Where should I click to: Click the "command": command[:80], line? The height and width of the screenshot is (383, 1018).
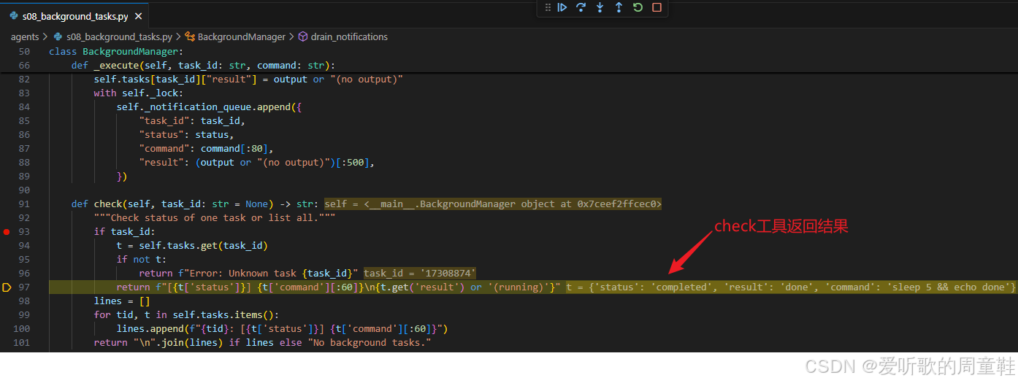coord(206,149)
